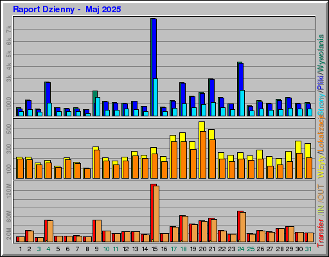This screenshot has height=257, width=329.
Task: Click the '3k' y-axis label
Action: (x=9, y=78)
